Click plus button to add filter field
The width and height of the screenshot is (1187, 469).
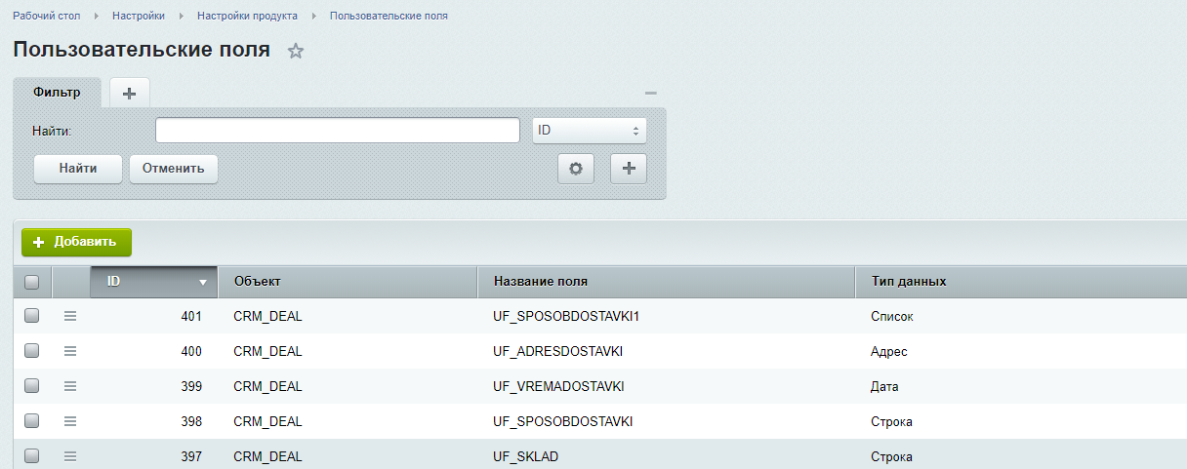coord(629,169)
